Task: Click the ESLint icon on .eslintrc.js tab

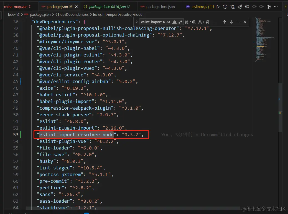Action: click(188, 7)
